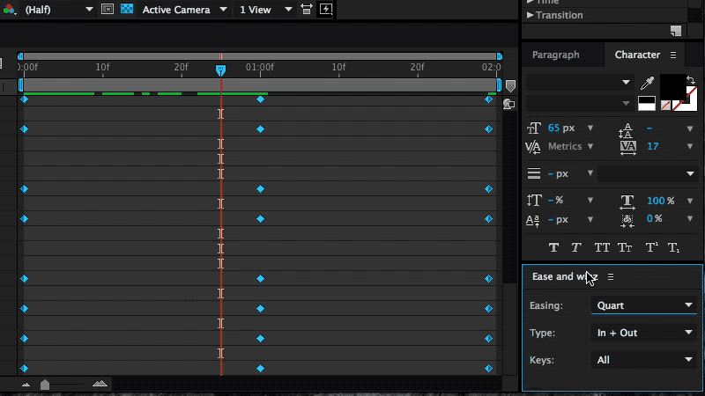
Task: Open the Ease and wizz panel menu
Action: coord(611,277)
